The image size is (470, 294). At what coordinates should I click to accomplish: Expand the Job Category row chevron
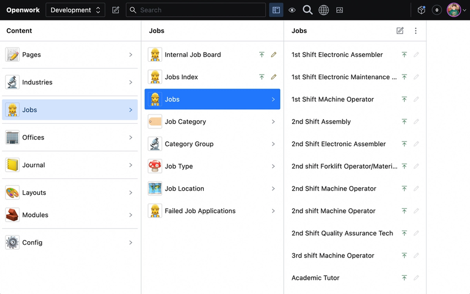point(273,121)
